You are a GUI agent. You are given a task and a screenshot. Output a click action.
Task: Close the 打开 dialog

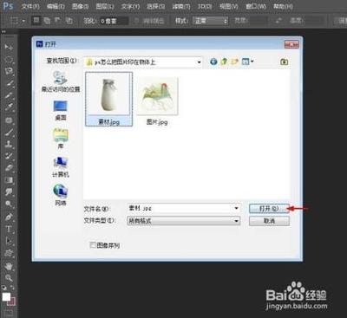pos(291,44)
